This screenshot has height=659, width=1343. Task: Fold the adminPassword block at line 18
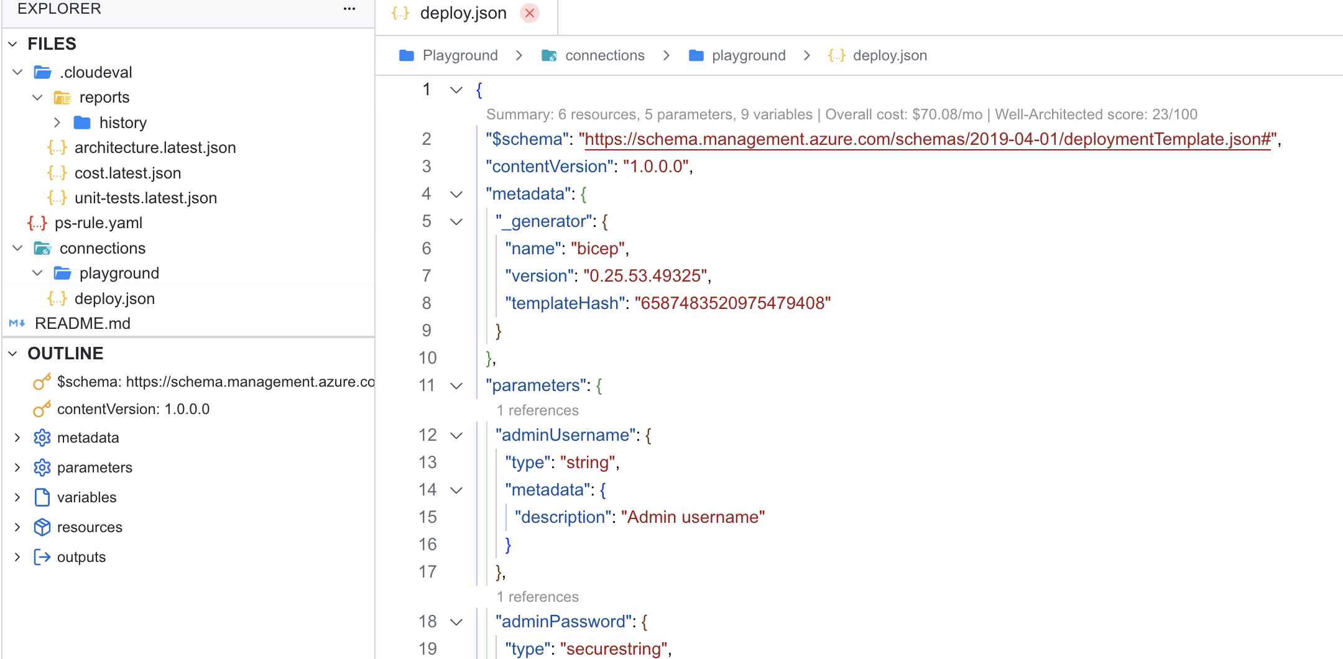click(456, 622)
